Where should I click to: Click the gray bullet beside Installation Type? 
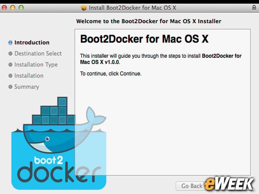point(10,65)
